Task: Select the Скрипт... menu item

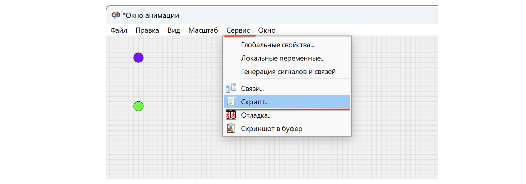Action: (287, 102)
